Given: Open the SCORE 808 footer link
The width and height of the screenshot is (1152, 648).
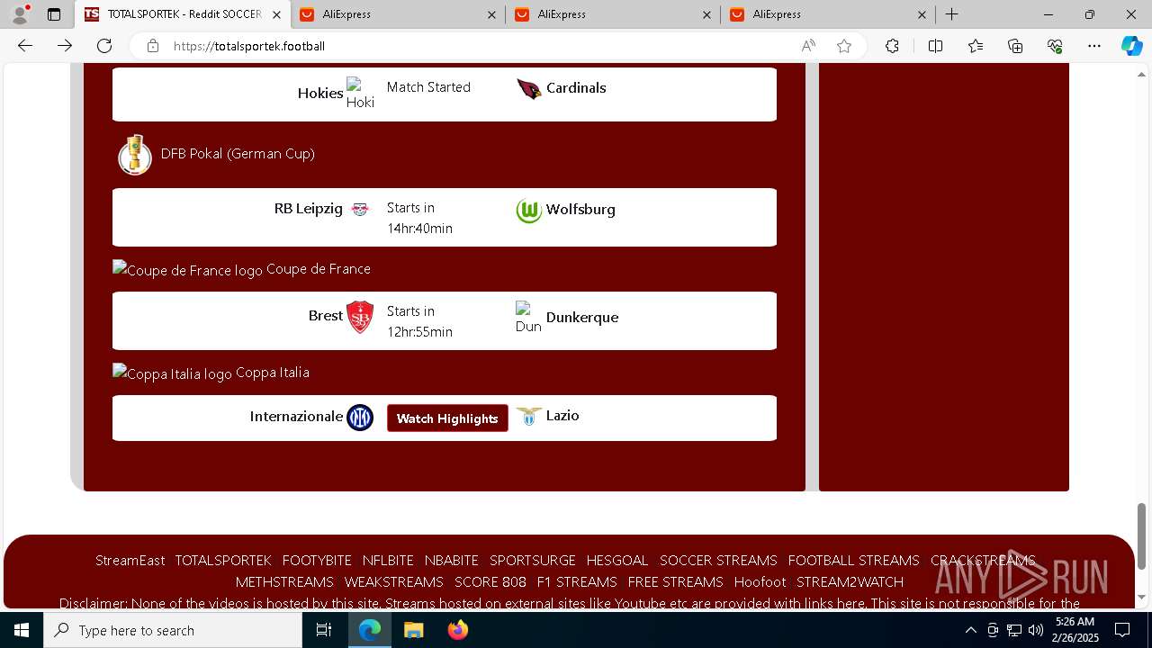Looking at the screenshot, I should pos(490,581).
